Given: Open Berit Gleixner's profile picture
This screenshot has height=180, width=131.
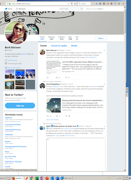Looking at the screenshot, I should tap(17, 32).
